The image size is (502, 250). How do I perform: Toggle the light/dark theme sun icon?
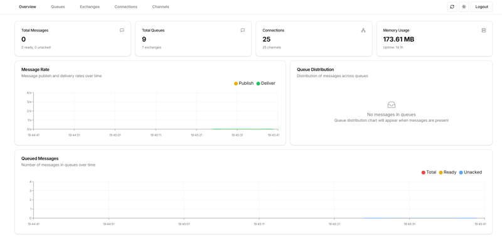464,7
